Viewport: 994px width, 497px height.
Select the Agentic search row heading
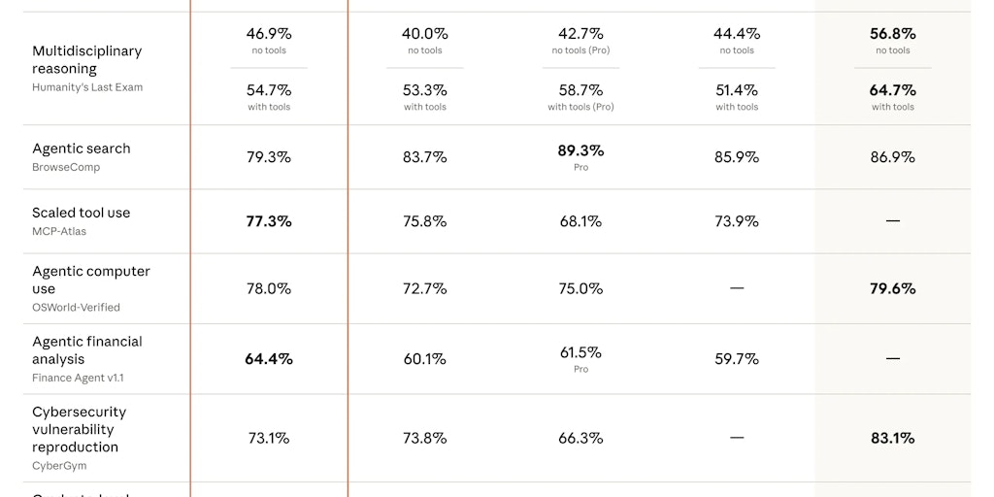pos(81,149)
